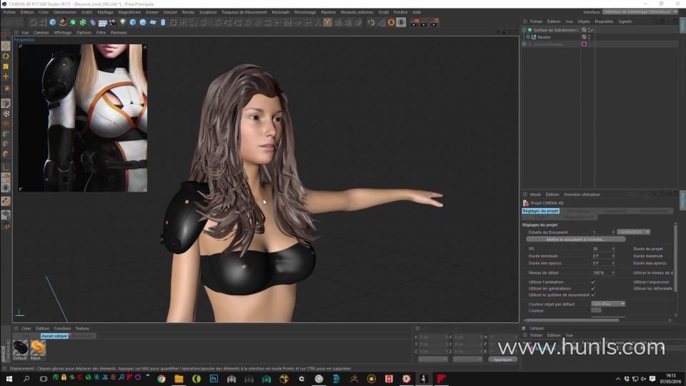Click the blue plane primitive icon

click(153, 22)
